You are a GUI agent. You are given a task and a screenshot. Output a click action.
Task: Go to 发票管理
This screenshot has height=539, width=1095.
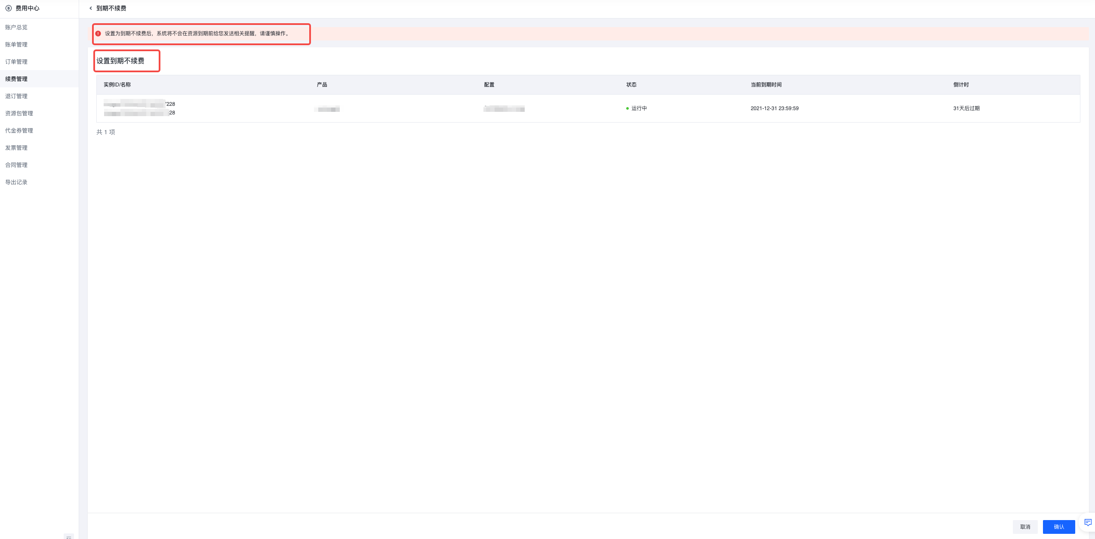click(x=16, y=148)
